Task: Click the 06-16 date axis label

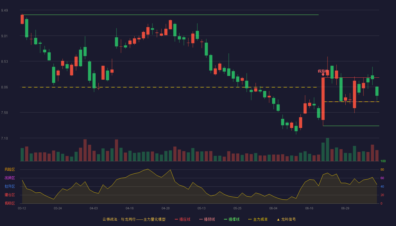Action: coord(309,208)
